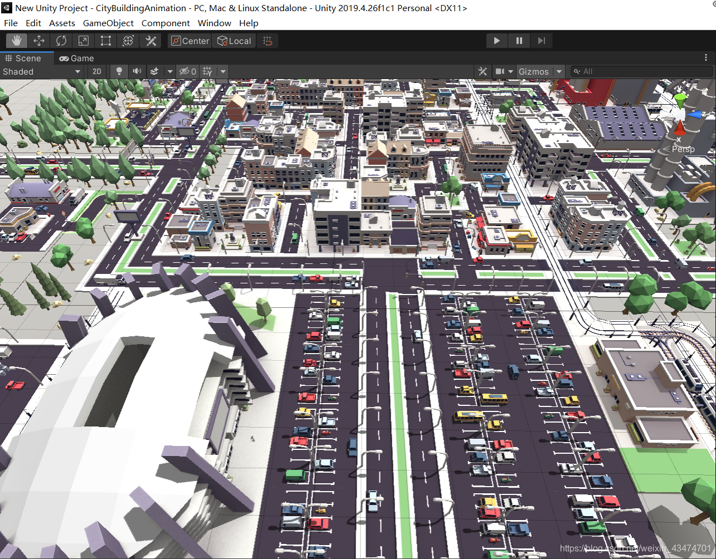Select the Rotate tool
Viewport: 716px width, 559px height.
click(x=61, y=41)
